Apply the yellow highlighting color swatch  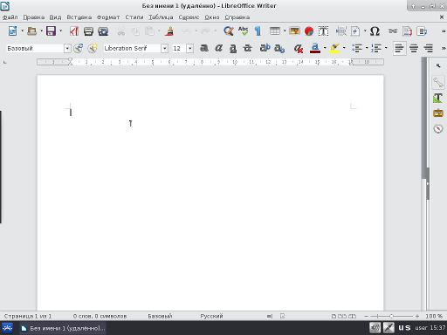point(334,48)
